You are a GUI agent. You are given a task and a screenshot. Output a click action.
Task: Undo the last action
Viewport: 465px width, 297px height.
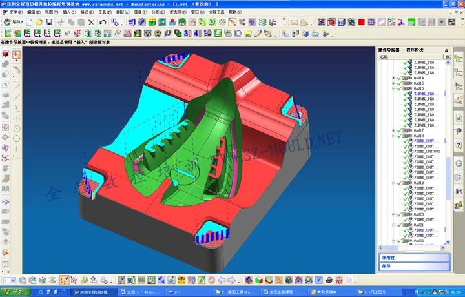[x=103, y=22]
